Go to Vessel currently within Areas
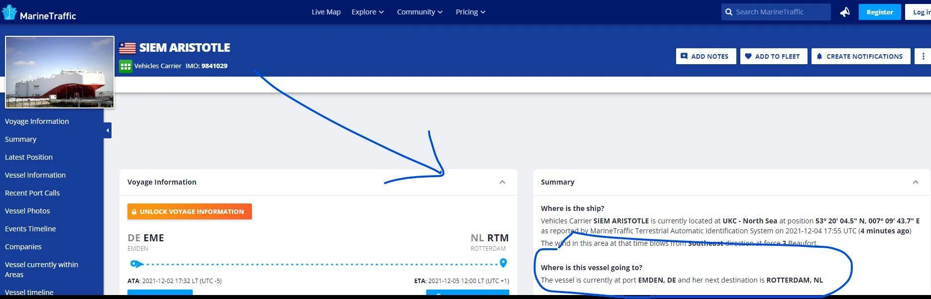Viewport: 931px width, 299px height. click(41, 270)
